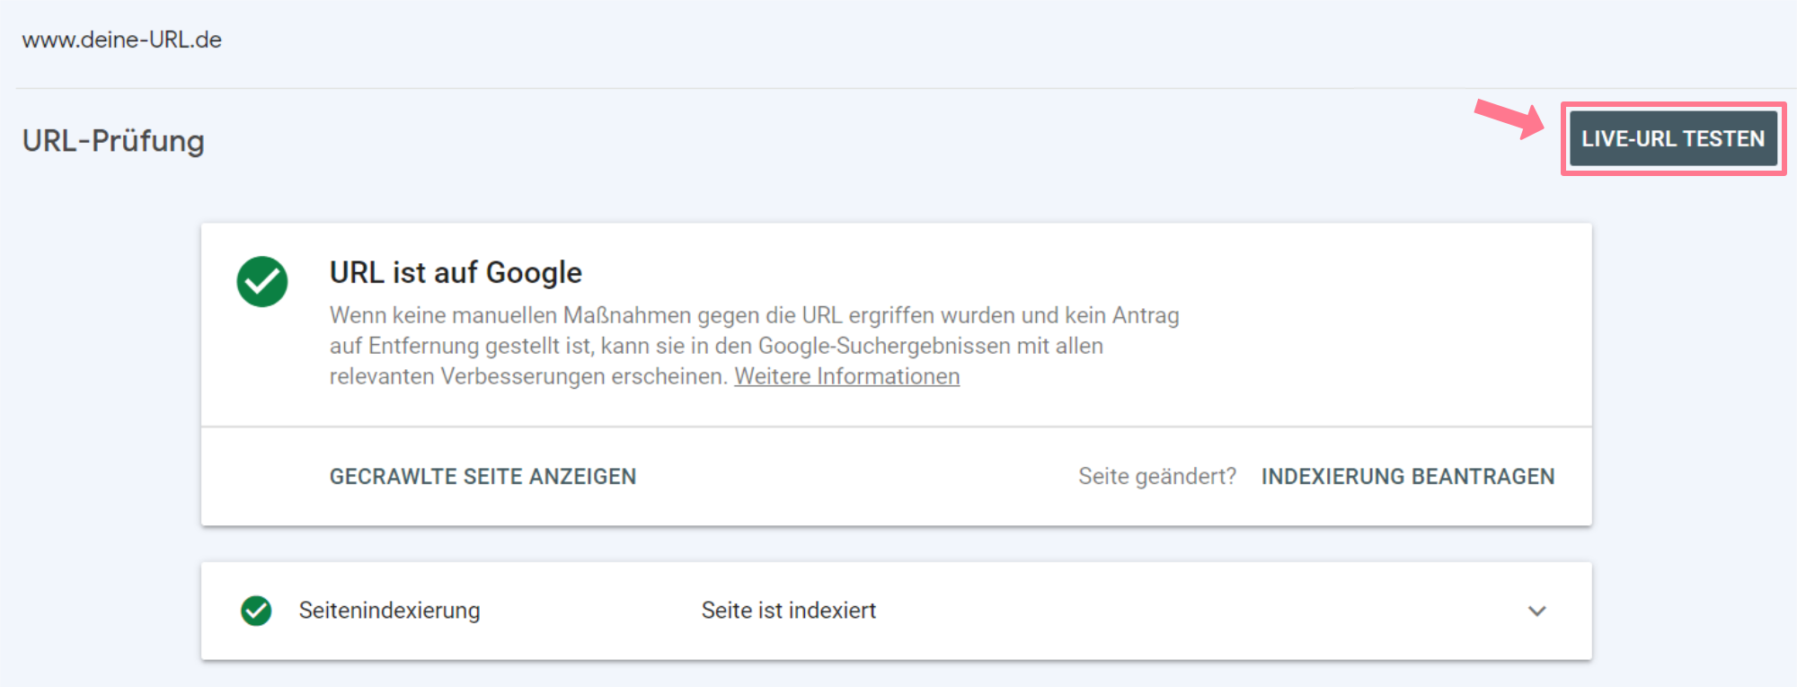Click the "Seite ist indexiert" status text
The width and height of the screenshot is (1797, 687).
[x=789, y=611]
